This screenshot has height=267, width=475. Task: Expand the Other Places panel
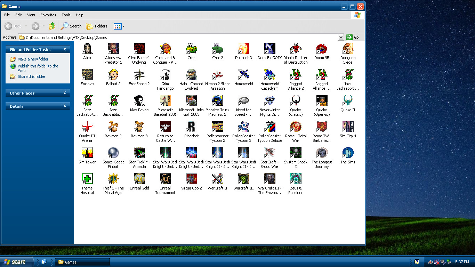point(38,93)
